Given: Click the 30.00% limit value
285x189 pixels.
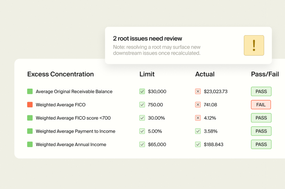Looking at the screenshot, I should (x=156, y=118).
